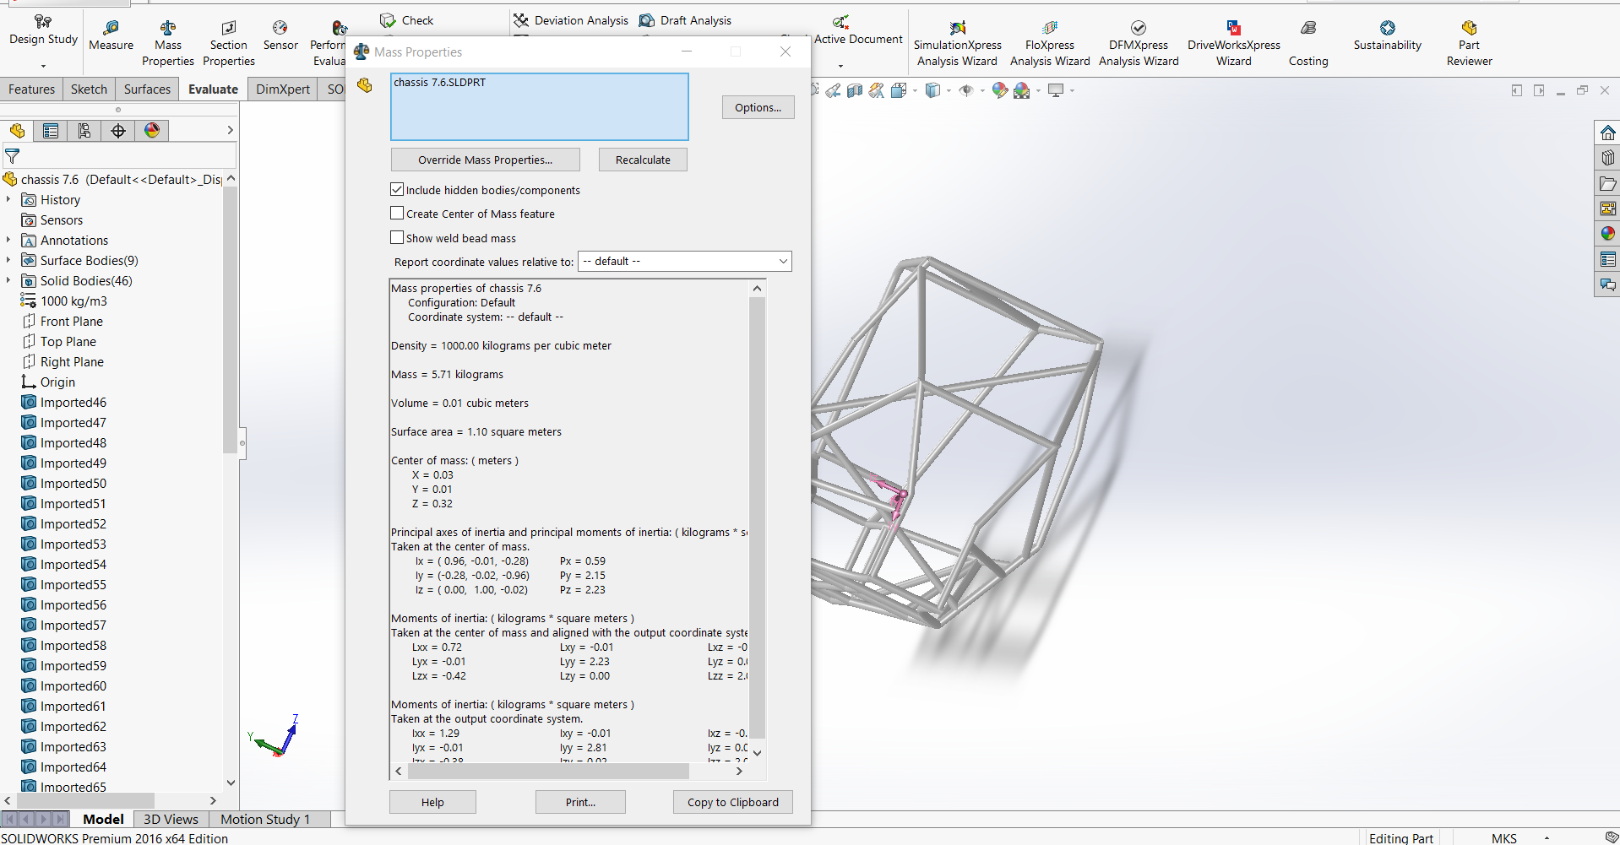Expand Solid Bodies(46) folder
Image resolution: width=1620 pixels, height=845 pixels.
(x=8, y=281)
